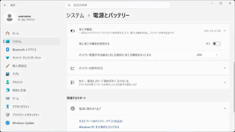
Task: Expand カバー、電源とスリープ ボタン コントロール chevron
Action: (x=225, y=82)
